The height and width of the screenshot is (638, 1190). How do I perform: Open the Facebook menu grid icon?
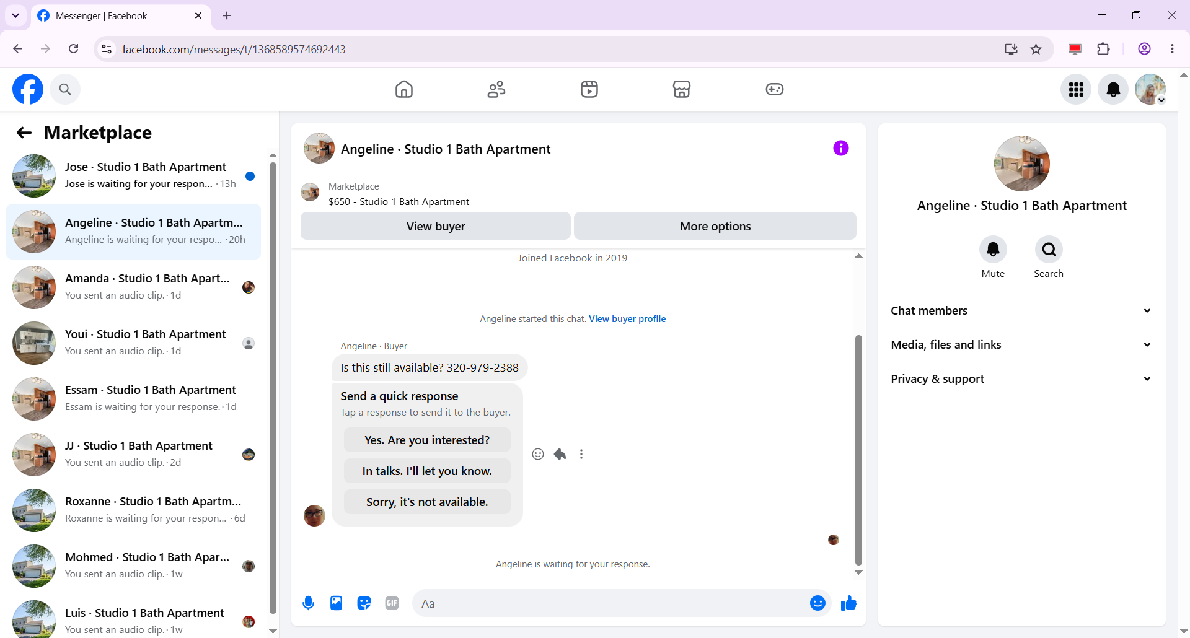pos(1076,89)
